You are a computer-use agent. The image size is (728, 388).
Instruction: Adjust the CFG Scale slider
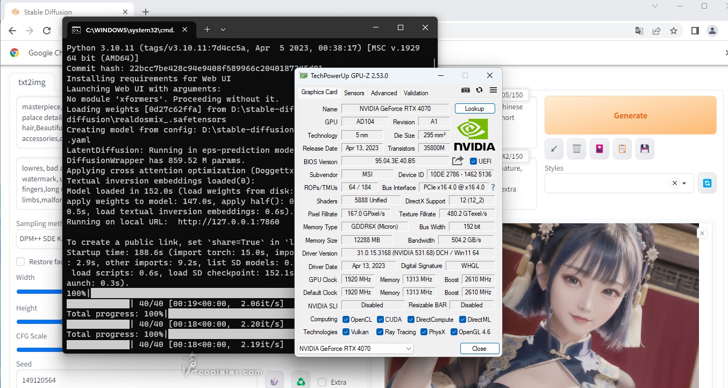pos(40,350)
